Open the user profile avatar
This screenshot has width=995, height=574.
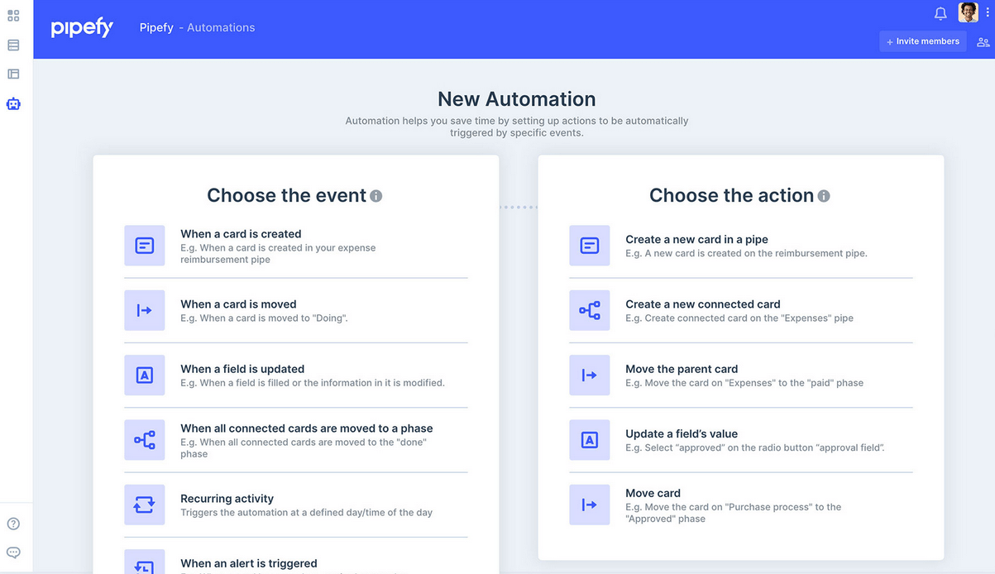coord(969,12)
